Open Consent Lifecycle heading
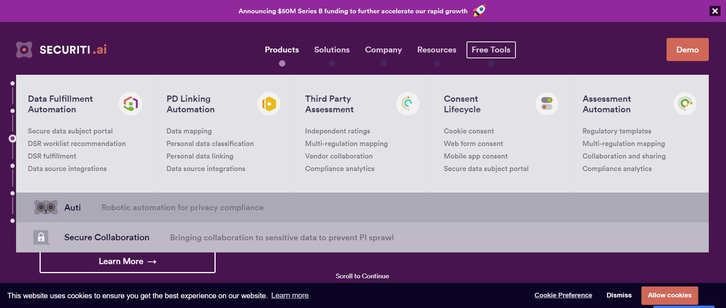Screen dimensions: 726x308 462,104
